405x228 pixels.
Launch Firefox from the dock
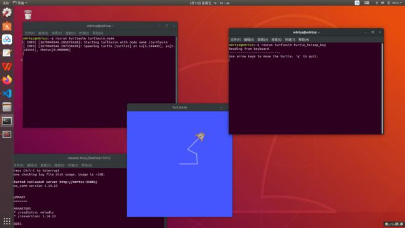coord(7,80)
